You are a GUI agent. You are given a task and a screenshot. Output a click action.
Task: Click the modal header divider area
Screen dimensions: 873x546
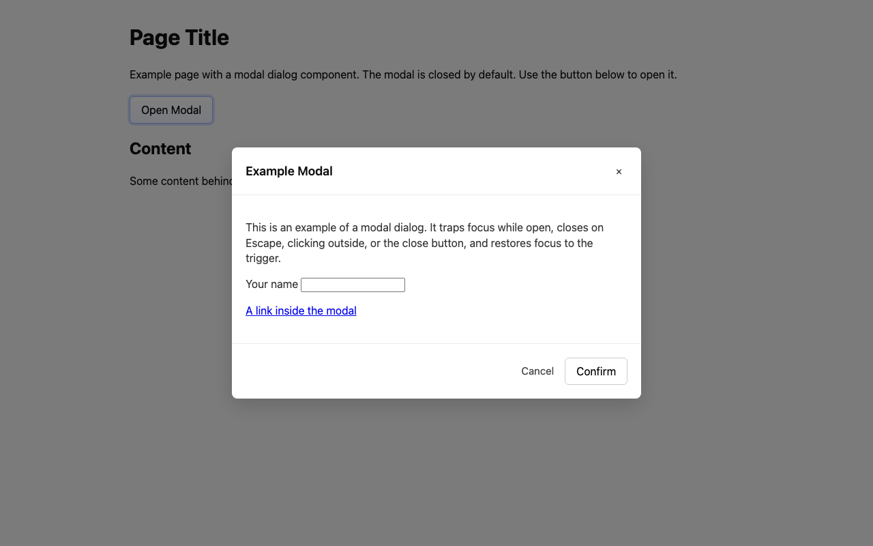[x=436, y=193]
